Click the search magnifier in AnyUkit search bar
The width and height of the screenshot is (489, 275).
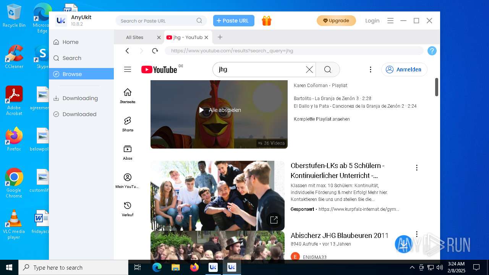(199, 21)
